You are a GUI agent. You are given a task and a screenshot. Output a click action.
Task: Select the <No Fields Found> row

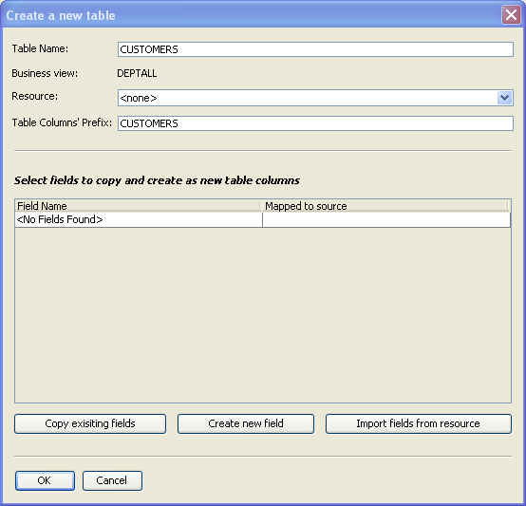coord(139,219)
